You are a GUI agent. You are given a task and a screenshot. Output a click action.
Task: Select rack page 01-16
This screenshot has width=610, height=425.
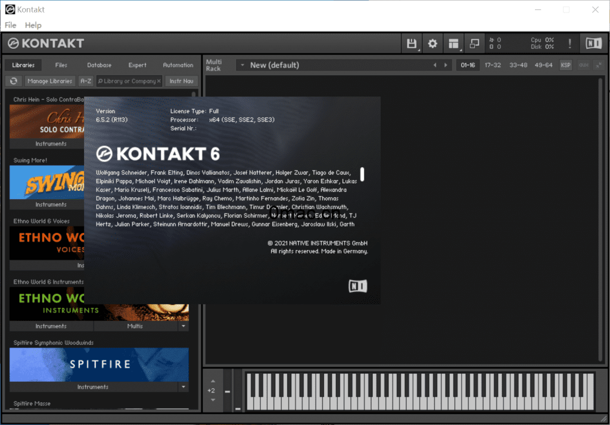468,65
